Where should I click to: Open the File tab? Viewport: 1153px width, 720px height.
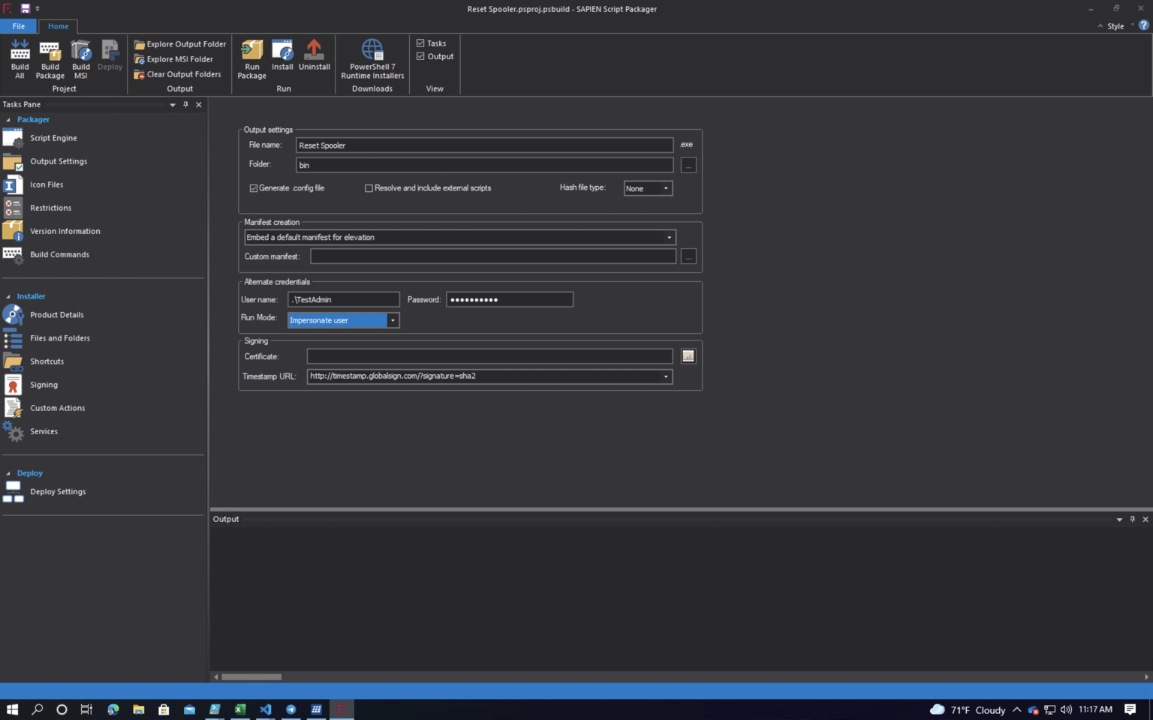point(18,26)
